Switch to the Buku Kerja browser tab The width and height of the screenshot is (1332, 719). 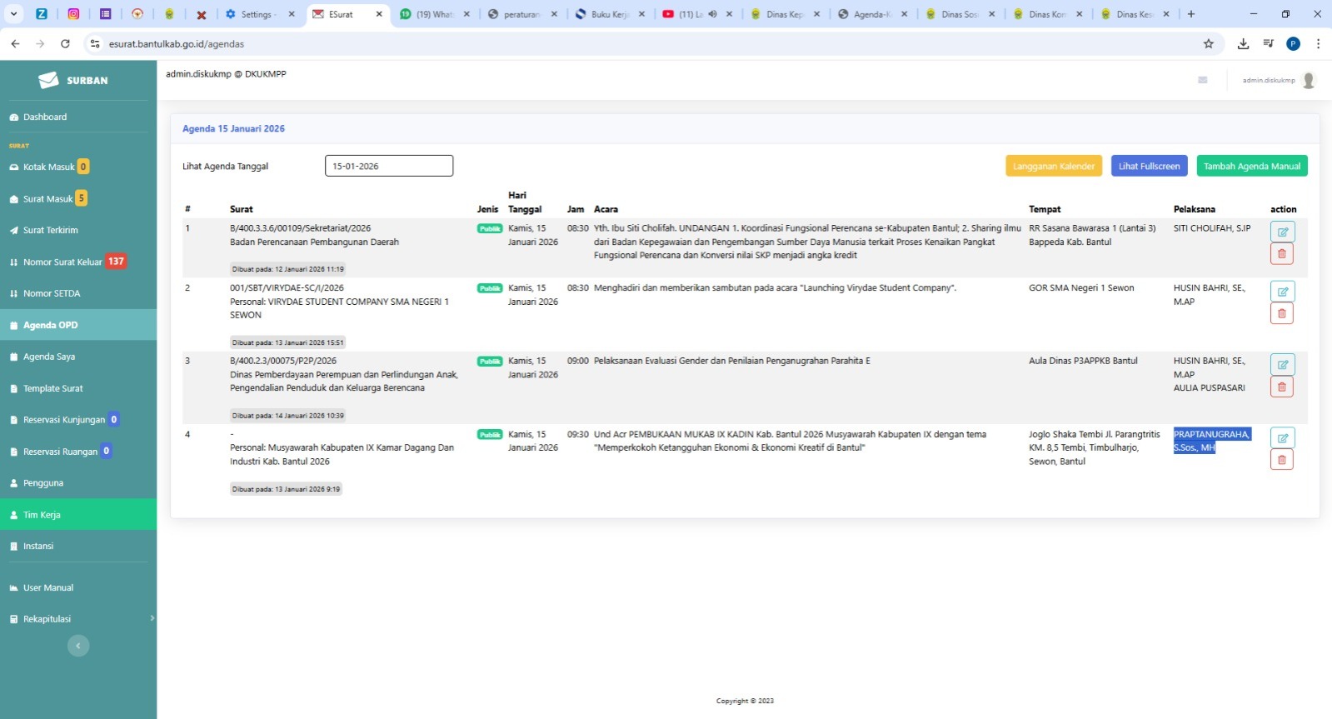608,14
